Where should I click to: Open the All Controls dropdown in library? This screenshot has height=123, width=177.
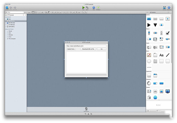point(159,12)
